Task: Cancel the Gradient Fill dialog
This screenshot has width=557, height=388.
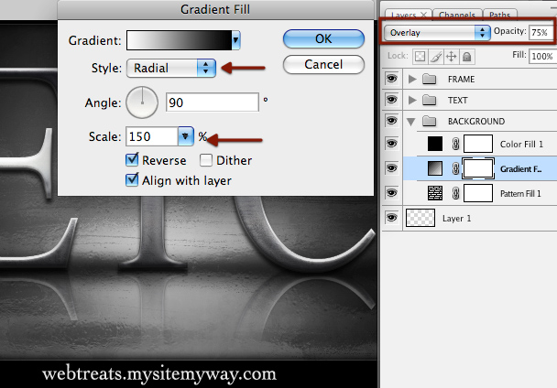Action: [x=323, y=65]
